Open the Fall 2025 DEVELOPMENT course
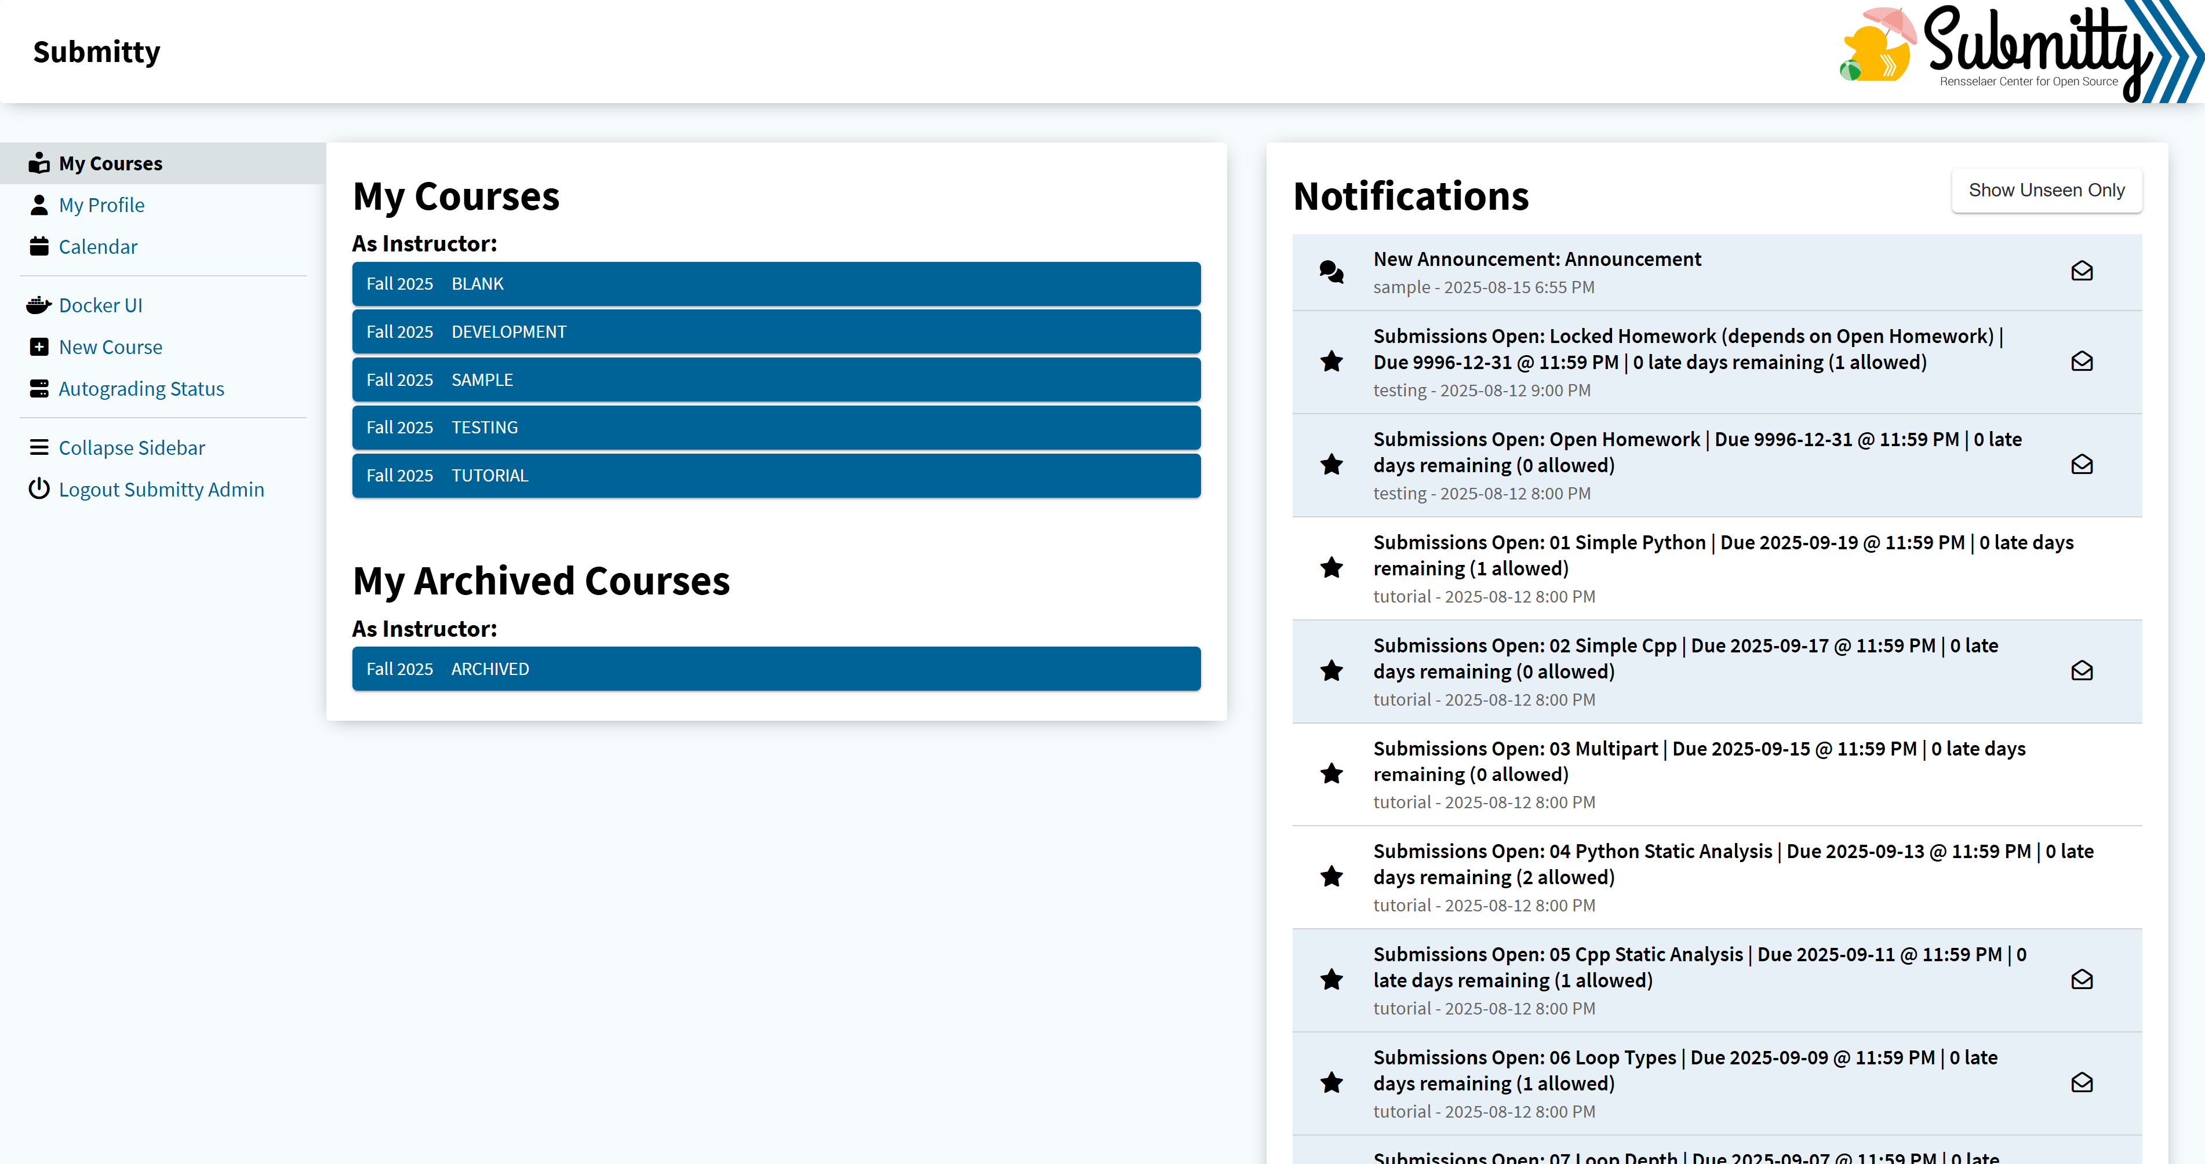This screenshot has height=1164, width=2205. click(x=776, y=331)
